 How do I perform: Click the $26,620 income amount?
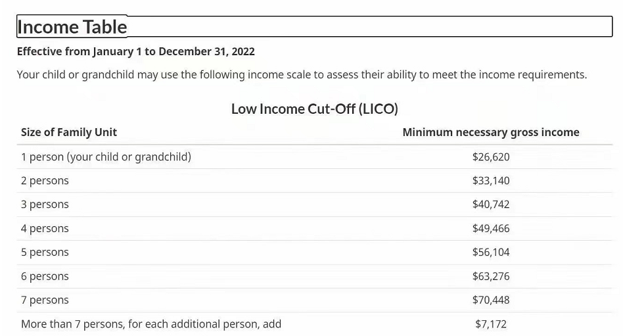[x=490, y=157]
